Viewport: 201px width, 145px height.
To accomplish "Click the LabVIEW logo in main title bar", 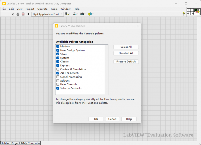I will tap(4, 4).
